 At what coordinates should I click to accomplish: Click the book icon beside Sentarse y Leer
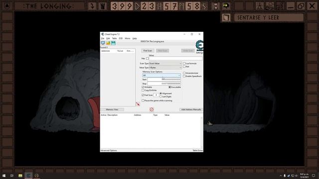pos(226,18)
